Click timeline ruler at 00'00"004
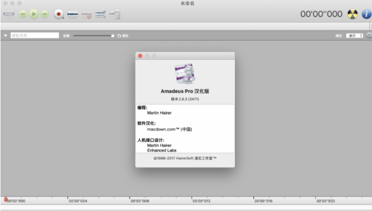Screen dimensions: 372x211 pos(78,201)
